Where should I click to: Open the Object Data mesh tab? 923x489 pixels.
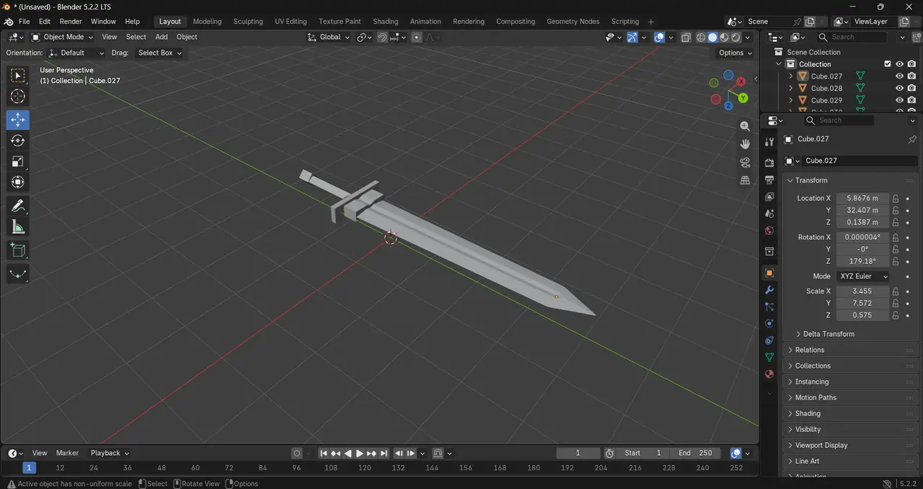769,357
